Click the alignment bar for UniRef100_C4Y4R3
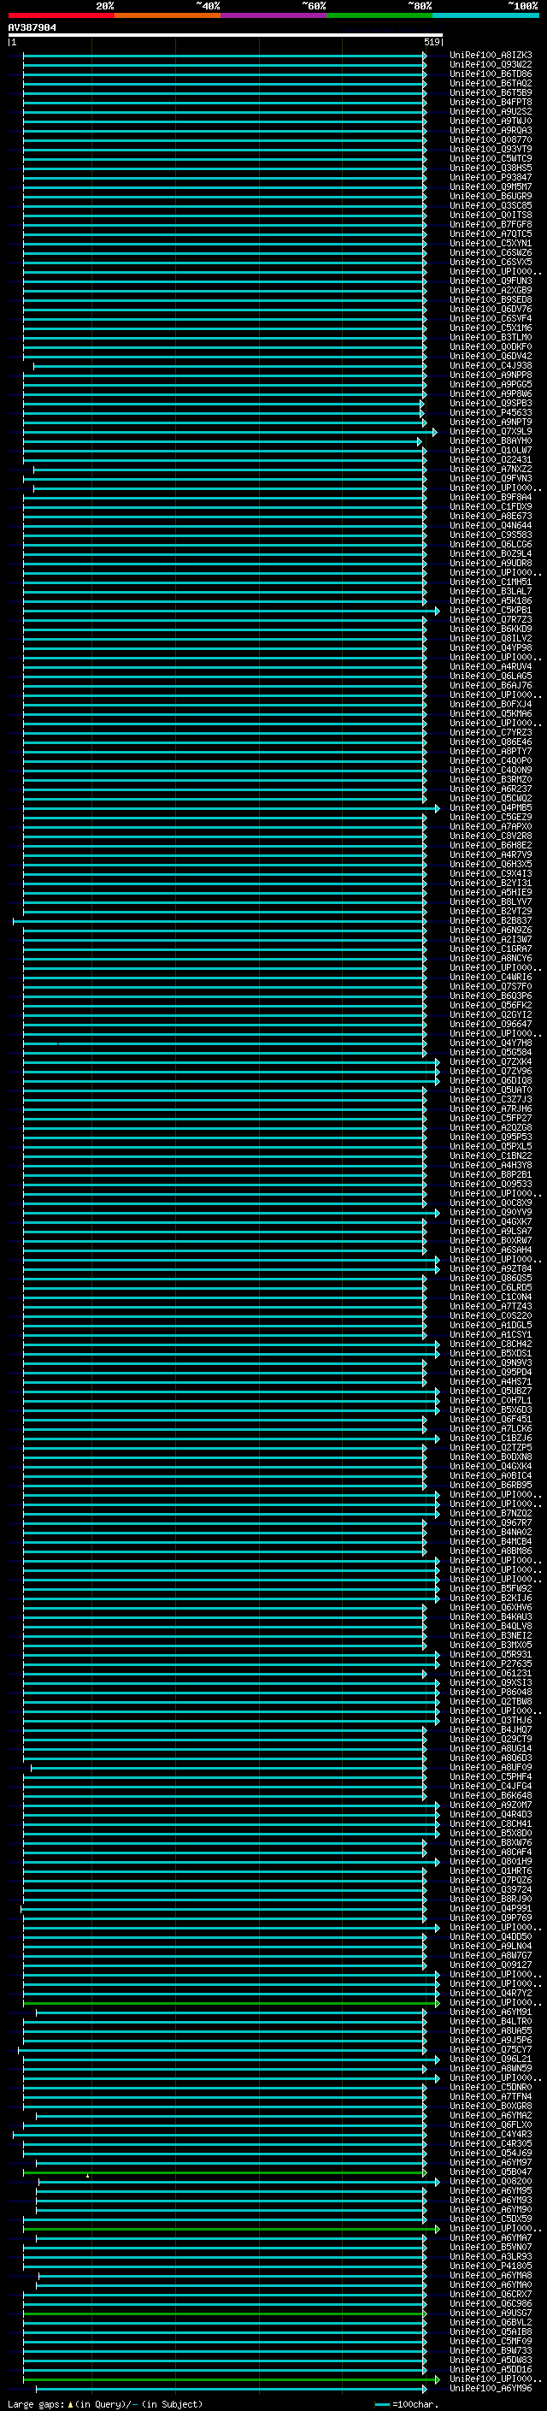Screen dimensions: 547x2411 tap(220, 2135)
